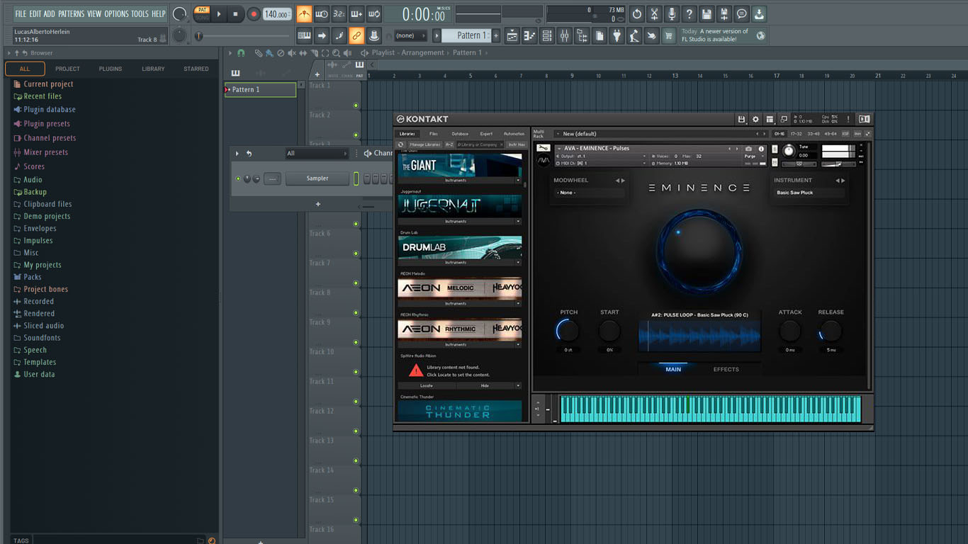Expand the Packs folder in Browser

pos(33,277)
